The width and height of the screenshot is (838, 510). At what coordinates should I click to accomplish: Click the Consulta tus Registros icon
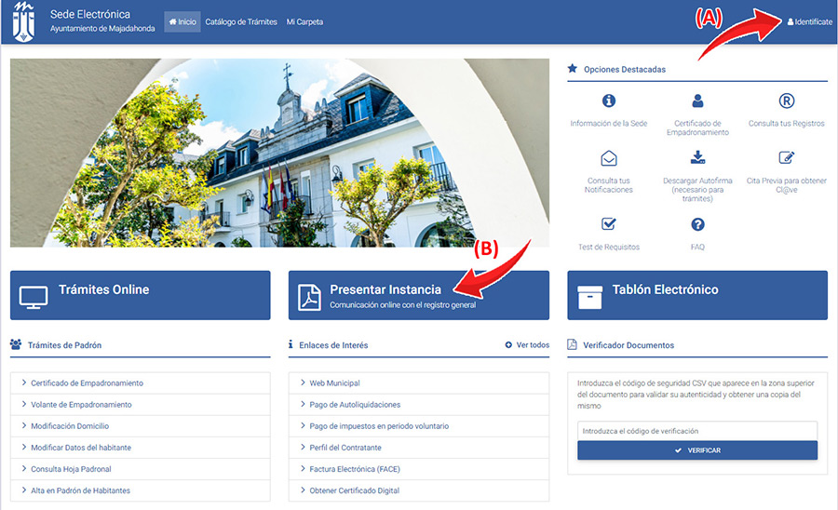click(x=786, y=101)
